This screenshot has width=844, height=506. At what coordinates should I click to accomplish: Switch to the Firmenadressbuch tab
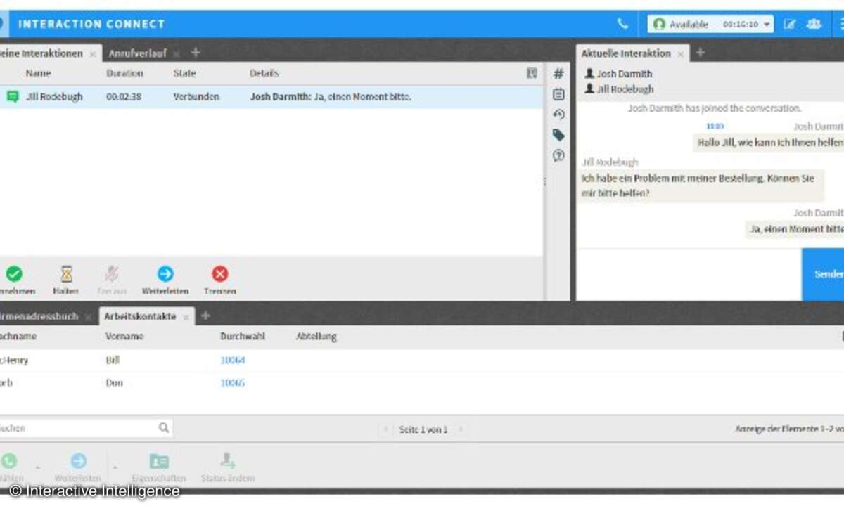[39, 317]
